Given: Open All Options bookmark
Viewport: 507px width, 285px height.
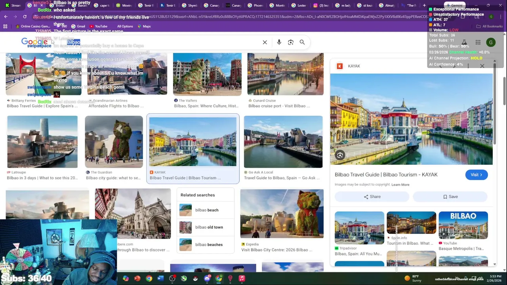Looking at the screenshot, I should click(x=125, y=26).
